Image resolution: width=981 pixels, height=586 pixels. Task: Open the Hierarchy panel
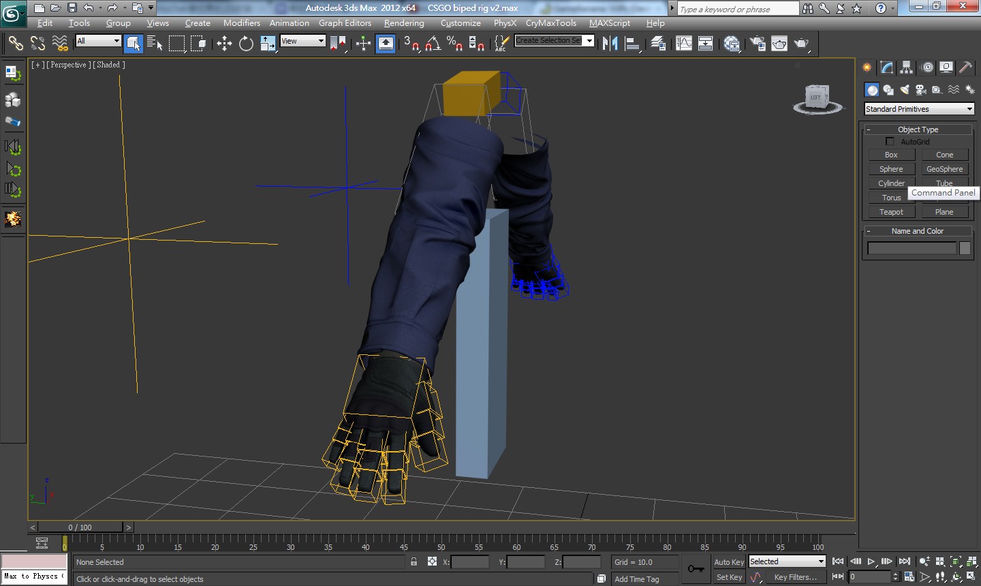click(906, 67)
